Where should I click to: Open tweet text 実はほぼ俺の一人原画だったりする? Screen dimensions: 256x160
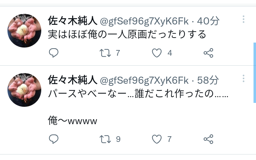pyautogui.click(x=127, y=34)
